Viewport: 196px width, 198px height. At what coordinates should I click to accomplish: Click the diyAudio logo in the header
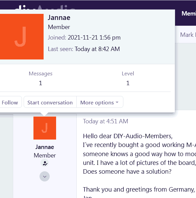click(x=45, y=7)
